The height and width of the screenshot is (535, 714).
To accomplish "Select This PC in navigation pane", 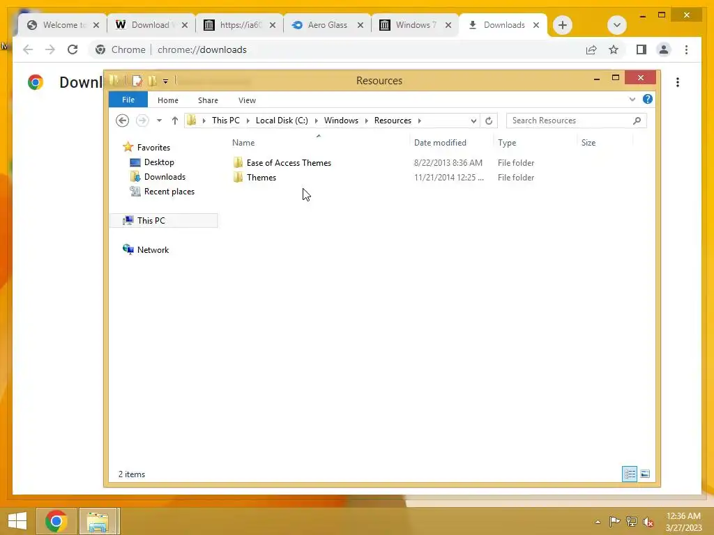I will pos(151,221).
